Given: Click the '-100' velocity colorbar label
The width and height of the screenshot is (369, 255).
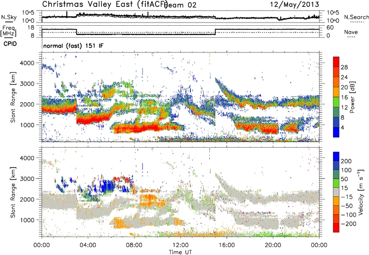Looking at the screenshot, I should tap(348, 215).
